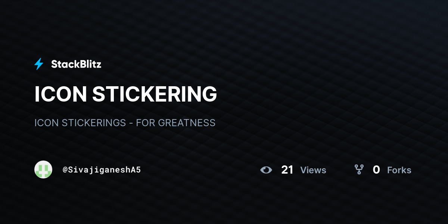
Task: Click the Blitz portion of the StackBlitz logo
Action: (90, 64)
